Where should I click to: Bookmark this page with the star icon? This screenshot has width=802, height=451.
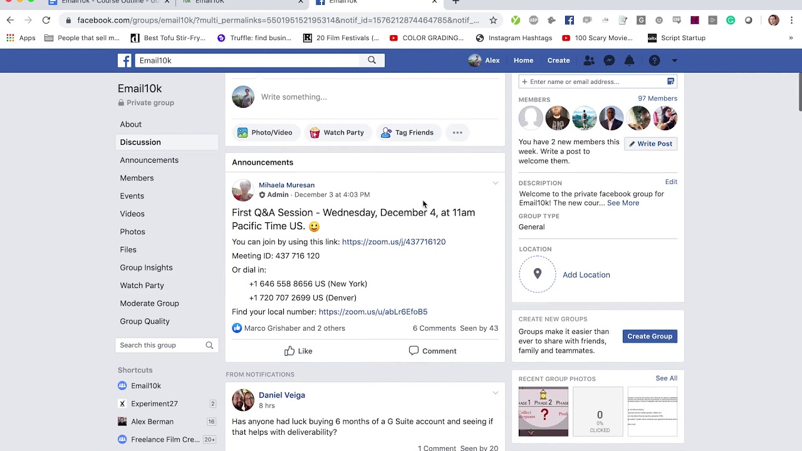click(x=493, y=20)
